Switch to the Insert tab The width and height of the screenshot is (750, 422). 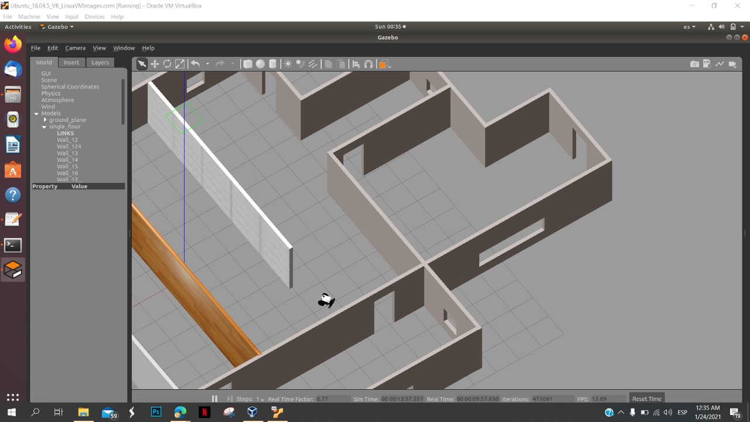pyautogui.click(x=71, y=62)
